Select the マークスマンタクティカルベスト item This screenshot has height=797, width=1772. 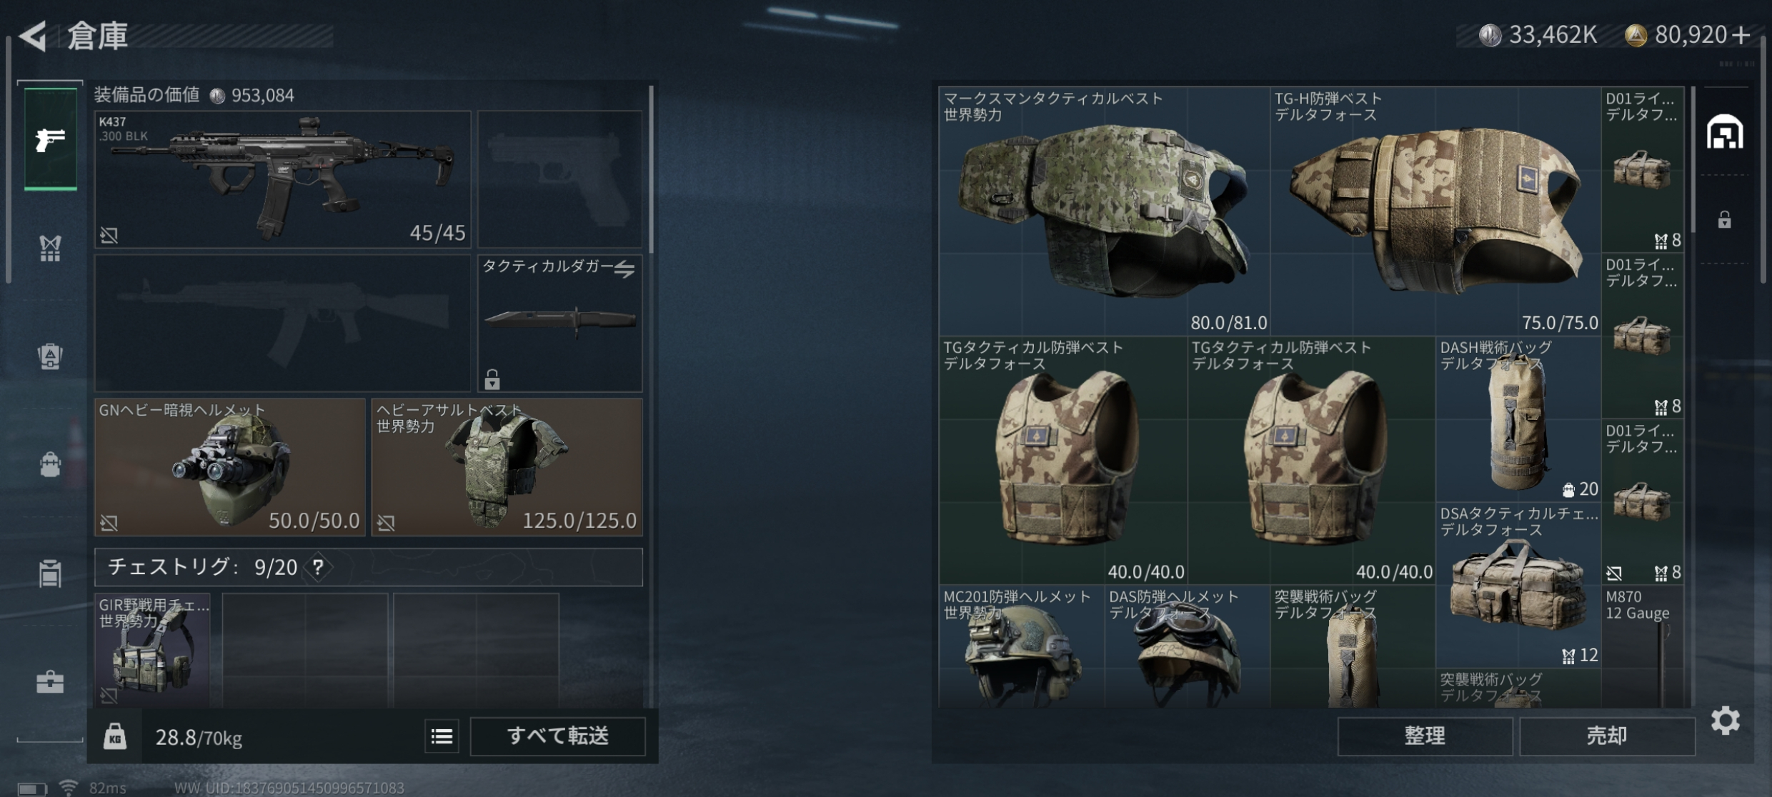pos(1104,211)
